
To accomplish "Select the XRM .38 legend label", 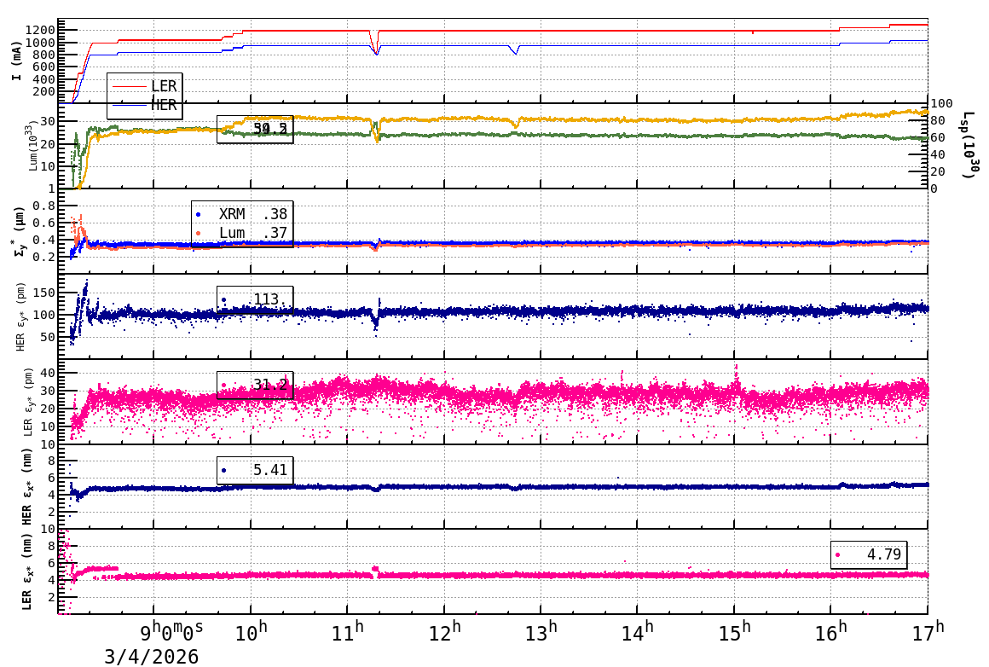I will (252, 215).
